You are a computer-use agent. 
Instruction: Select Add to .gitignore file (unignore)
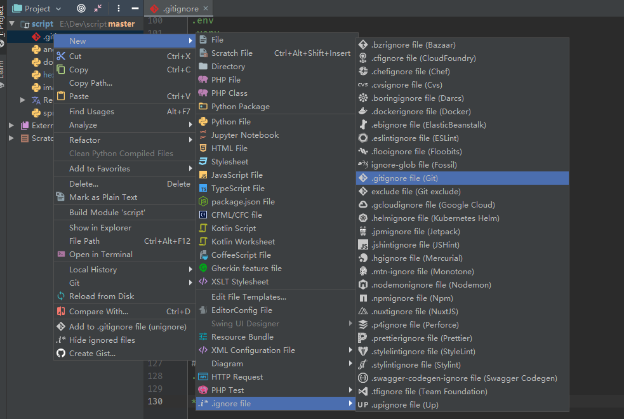(x=124, y=327)
